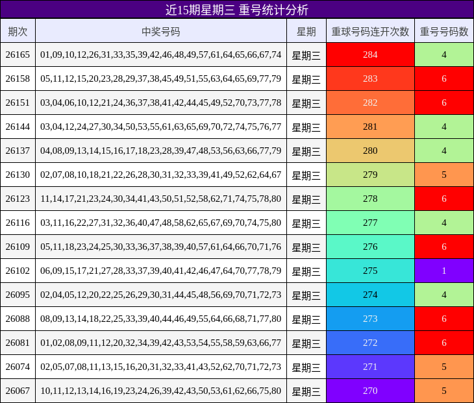The height and width of the screenshot is (403, 474).
Task: Select issue number 26137
Action: point(18,151)
